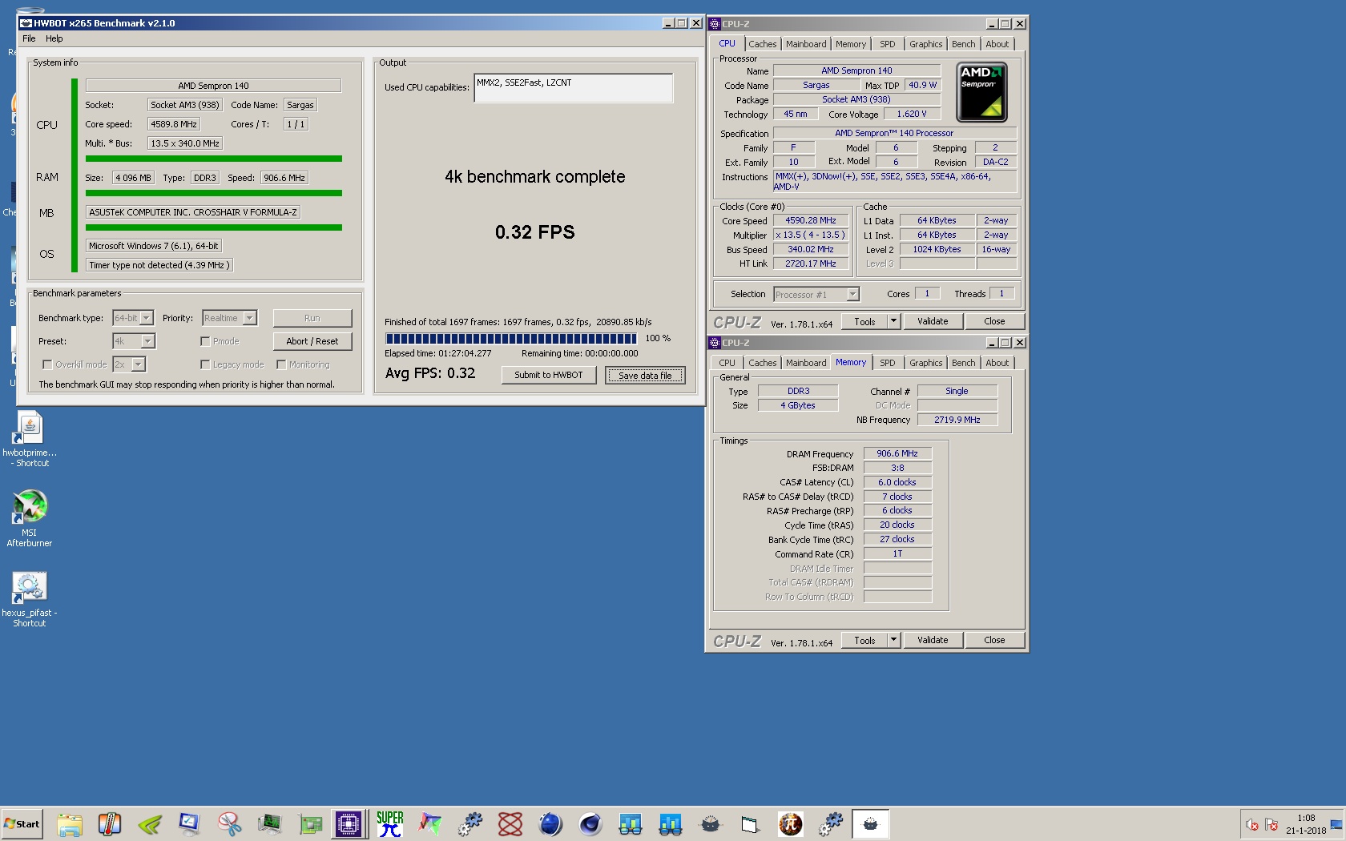The image size is (1346, 841).
Task: Launch the pi symbol taskbar icon
Action: point(791,824)
